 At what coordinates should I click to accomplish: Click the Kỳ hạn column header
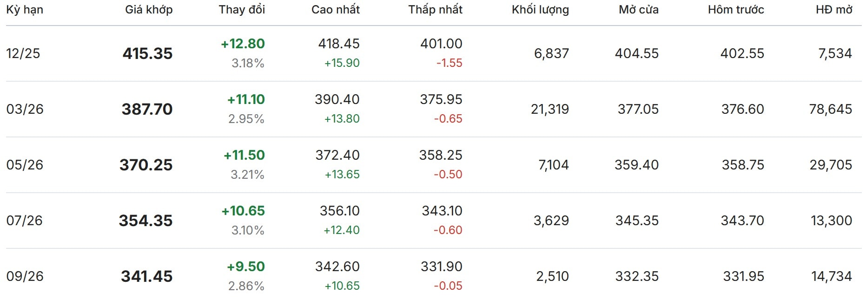pos(25,10)
